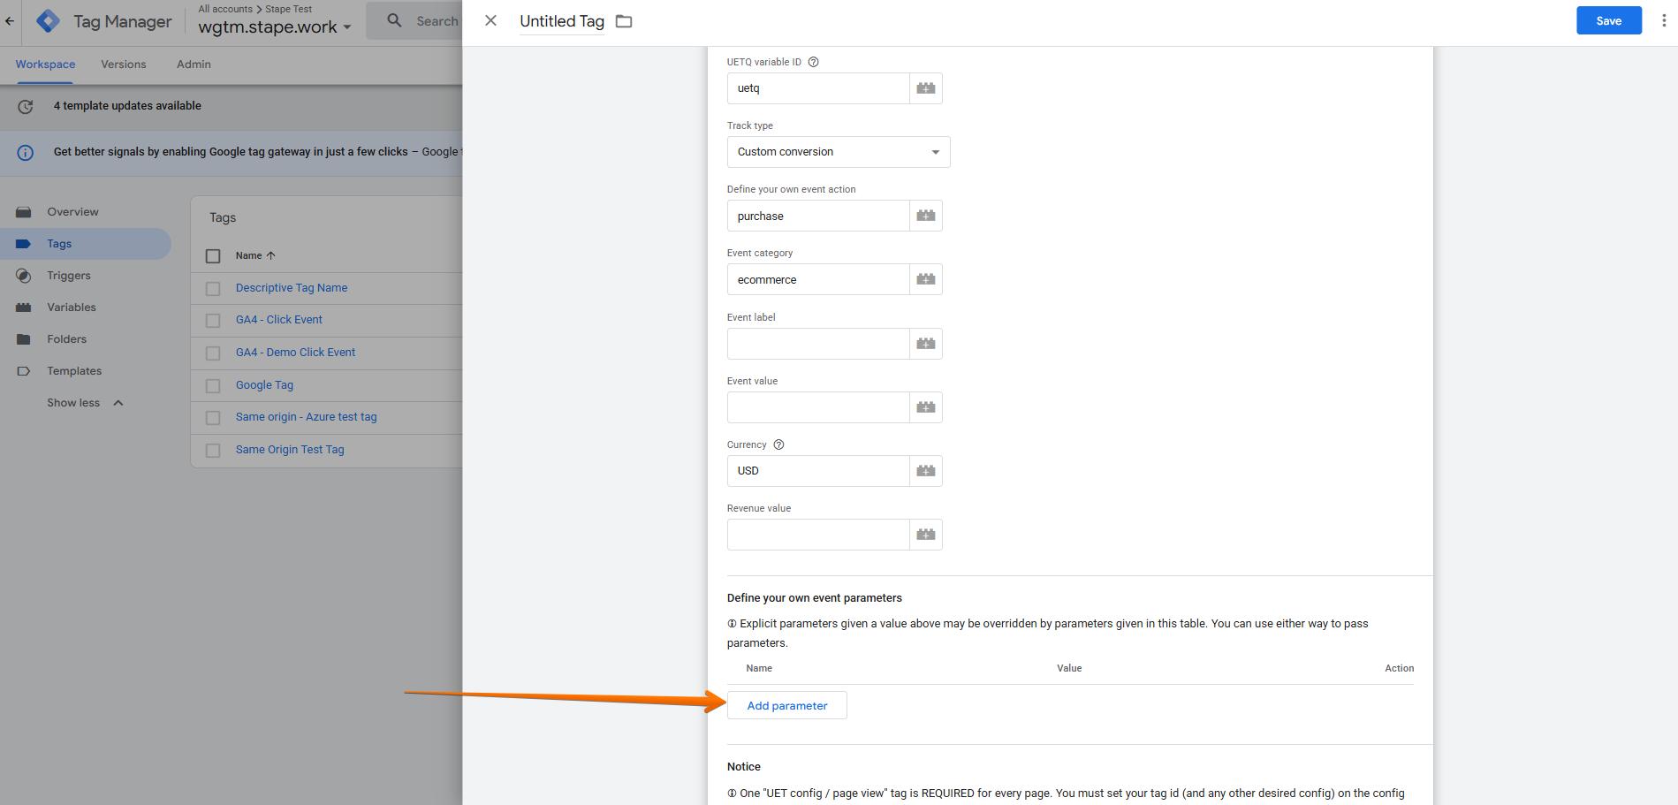Image resolution: width=1678 pixels, height=805 pixels.
Task: Click the Save button
Action: 1608,20
